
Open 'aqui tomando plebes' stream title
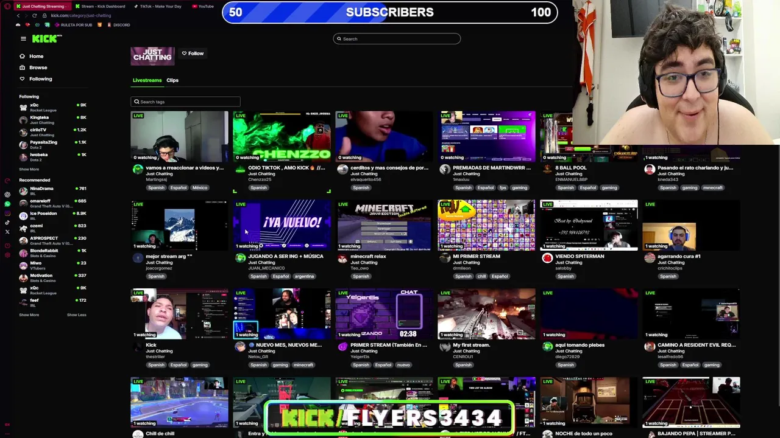[580, 345]
